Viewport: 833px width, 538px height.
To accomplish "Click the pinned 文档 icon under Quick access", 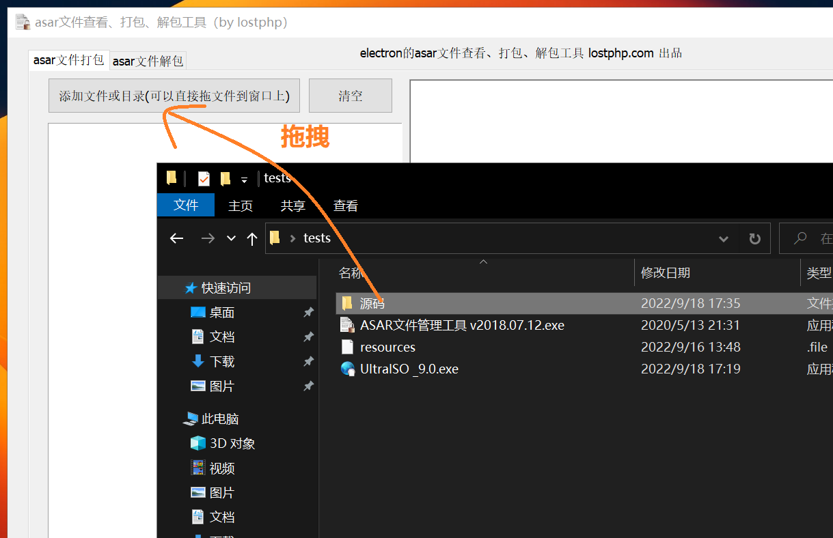I will coord(198,337).
